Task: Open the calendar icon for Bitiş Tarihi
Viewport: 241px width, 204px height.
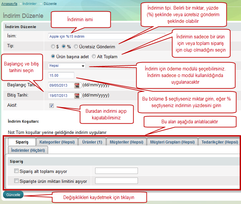Action: (x=77, y=96)
